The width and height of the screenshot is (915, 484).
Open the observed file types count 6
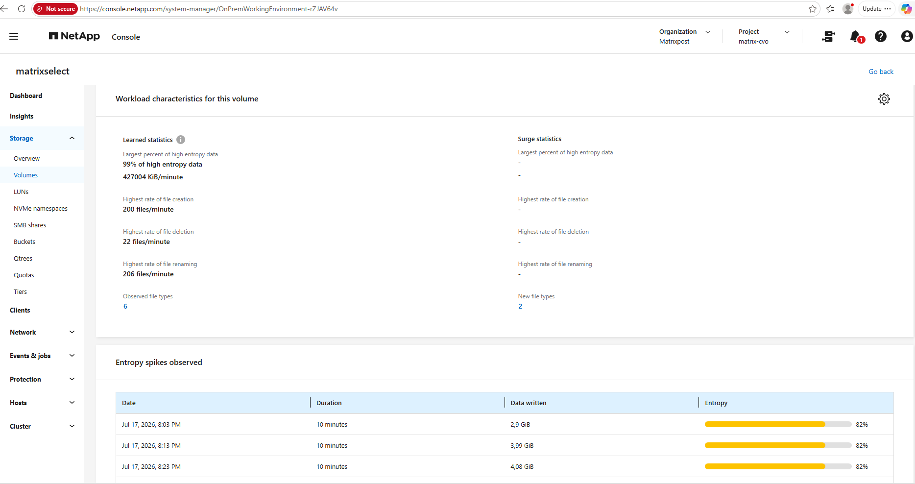[125, 306]
